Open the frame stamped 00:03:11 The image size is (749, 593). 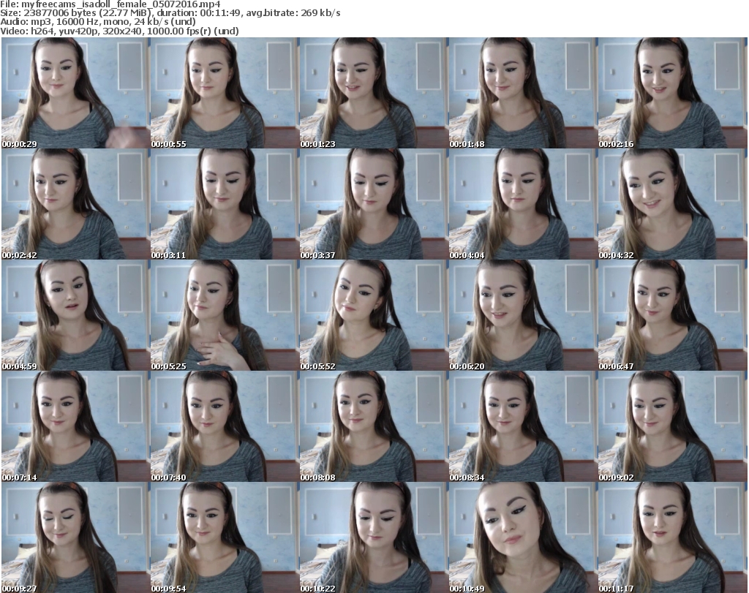225,204
